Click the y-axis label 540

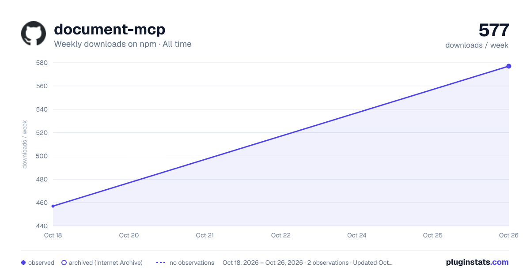[42, 109]
